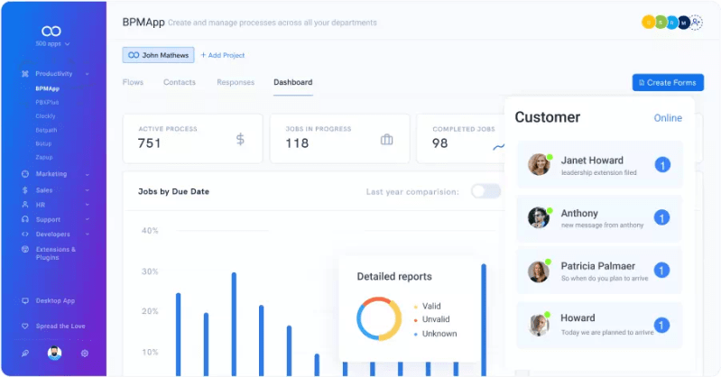Click Howard's unread message badge
Image resolution: width=721 pixels, height=377 pixels.
[x=661, y=325]
